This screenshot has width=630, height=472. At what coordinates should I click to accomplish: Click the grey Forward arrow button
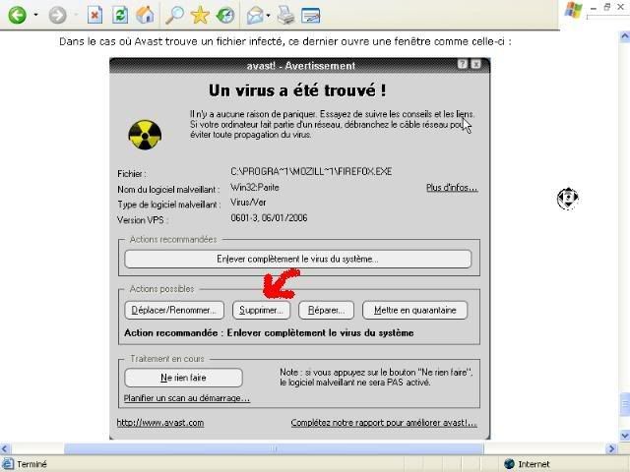(57, 16)
